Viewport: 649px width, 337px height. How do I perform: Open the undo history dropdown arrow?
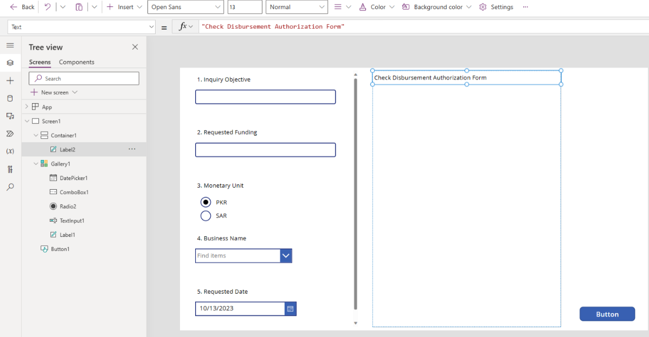(63, 7)
